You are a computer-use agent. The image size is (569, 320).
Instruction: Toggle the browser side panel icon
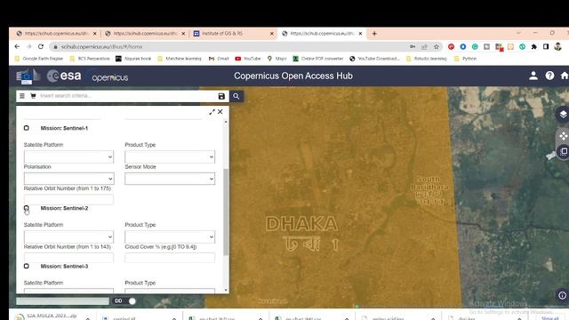pos(546,47)
